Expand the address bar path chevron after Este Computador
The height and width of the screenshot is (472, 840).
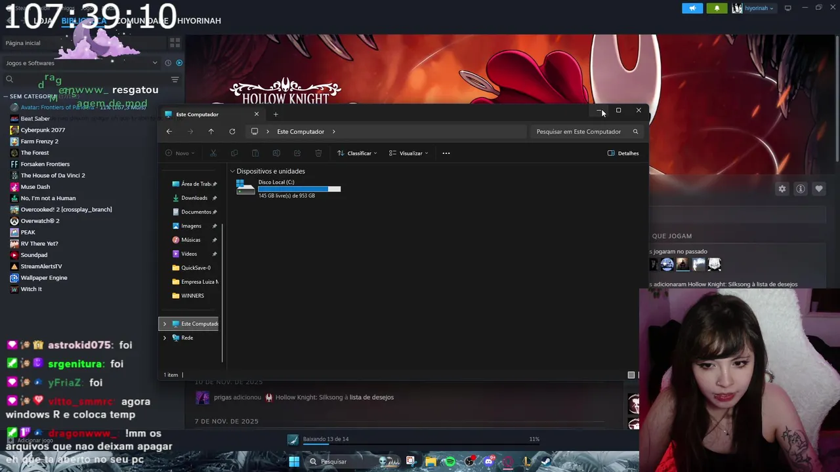coord(333,132)
